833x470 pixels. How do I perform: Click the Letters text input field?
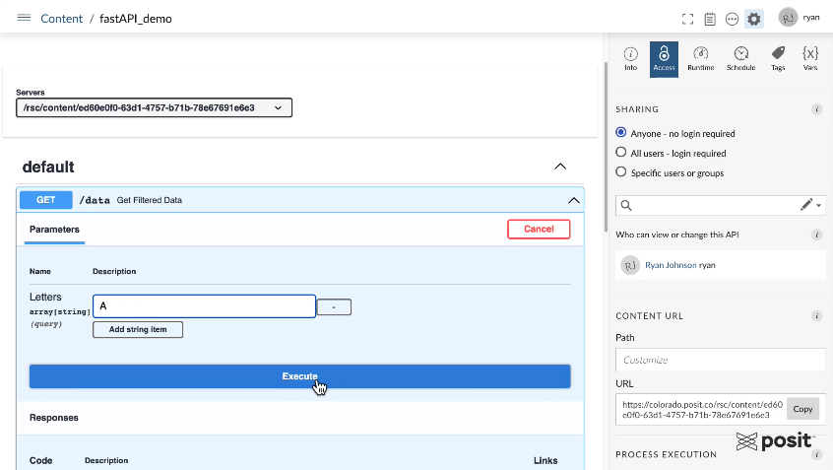pos(204,306)
